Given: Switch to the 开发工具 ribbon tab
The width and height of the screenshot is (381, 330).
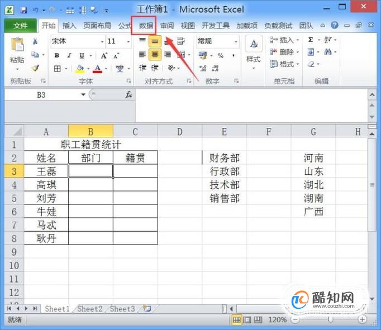Looking at the screenshot, I should [216, 26].
